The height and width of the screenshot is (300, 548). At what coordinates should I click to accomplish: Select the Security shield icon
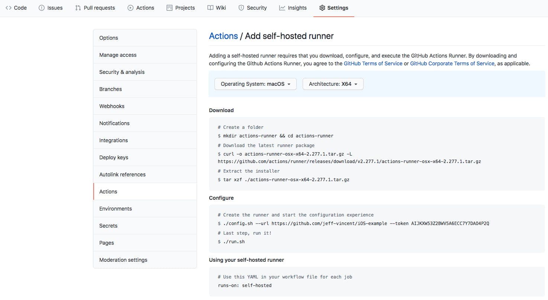point(242,7)
